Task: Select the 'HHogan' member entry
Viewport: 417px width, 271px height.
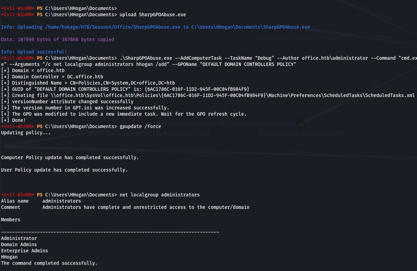Action: (x=9, y=257)
